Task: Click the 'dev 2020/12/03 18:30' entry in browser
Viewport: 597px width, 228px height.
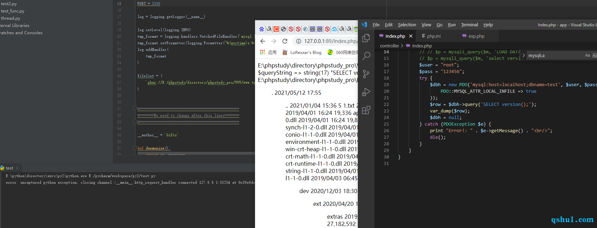Action: coord(328,191)
